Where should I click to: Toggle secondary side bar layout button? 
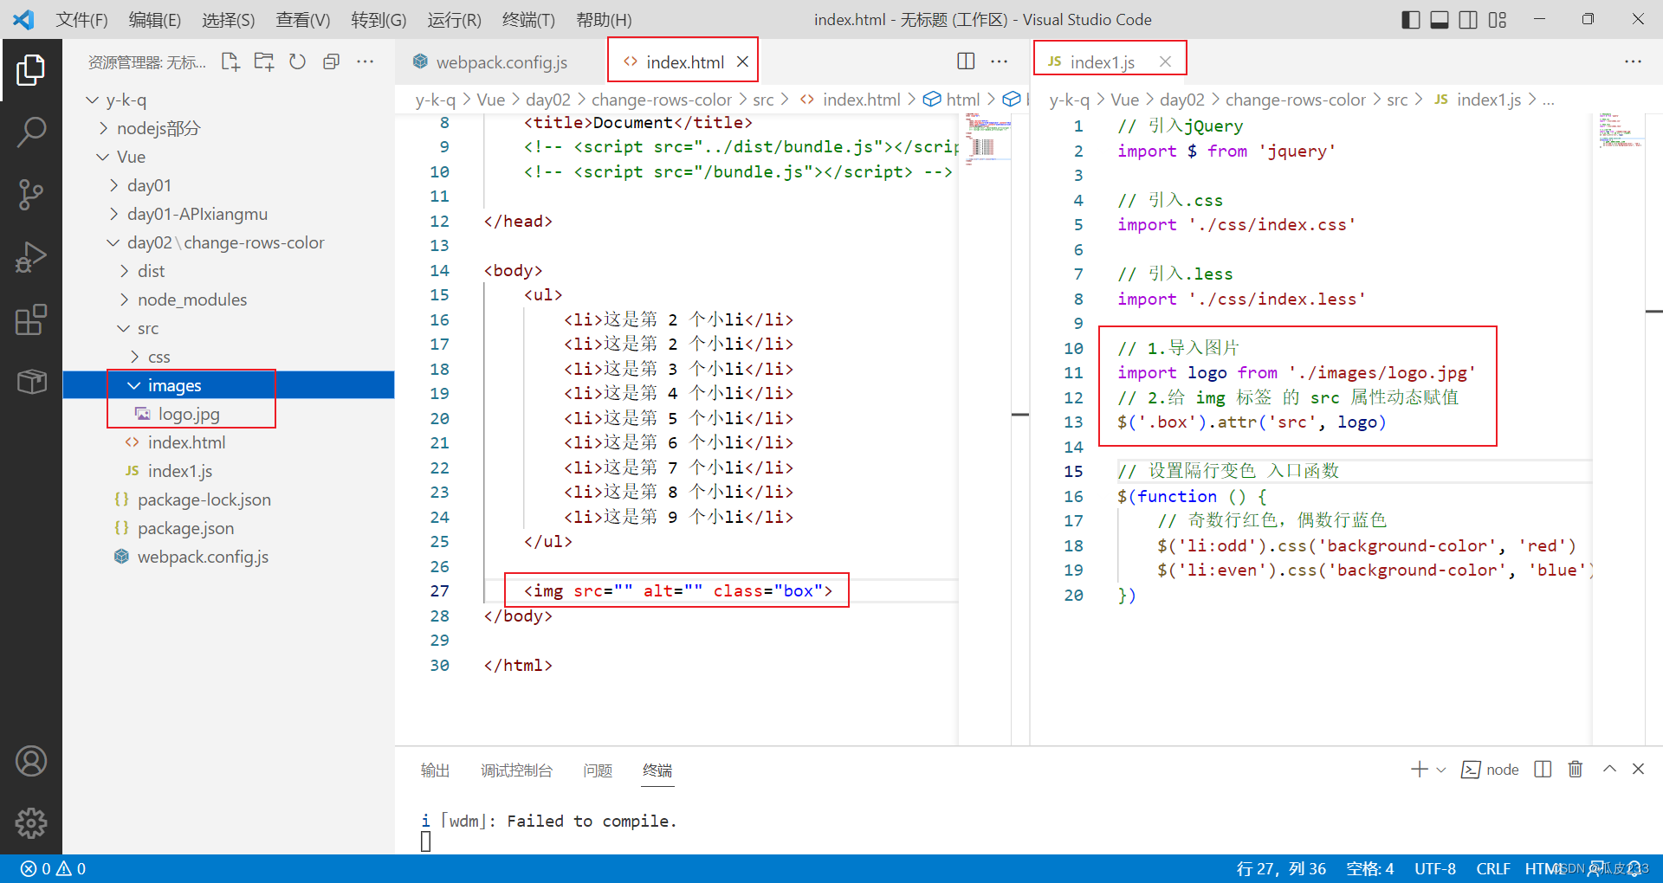[1468, 20]
